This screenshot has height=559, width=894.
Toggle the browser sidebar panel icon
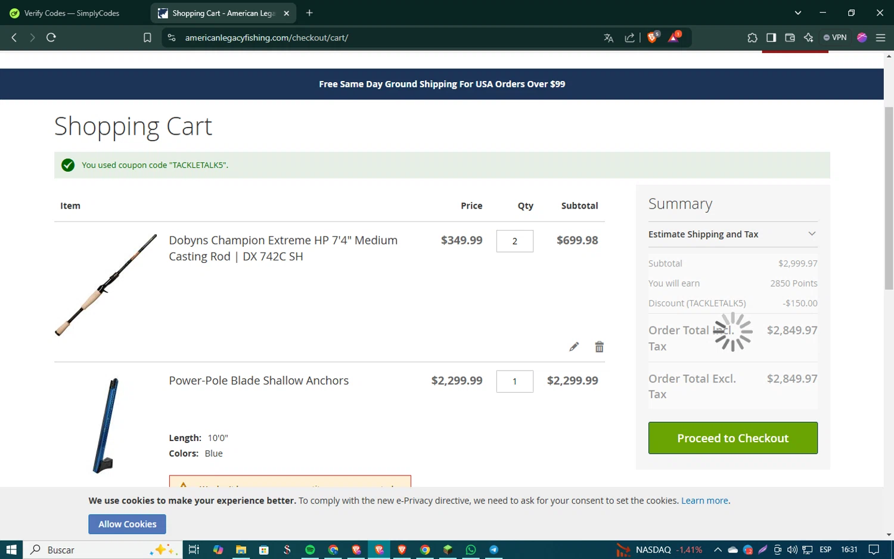click(x=771, y=38)
